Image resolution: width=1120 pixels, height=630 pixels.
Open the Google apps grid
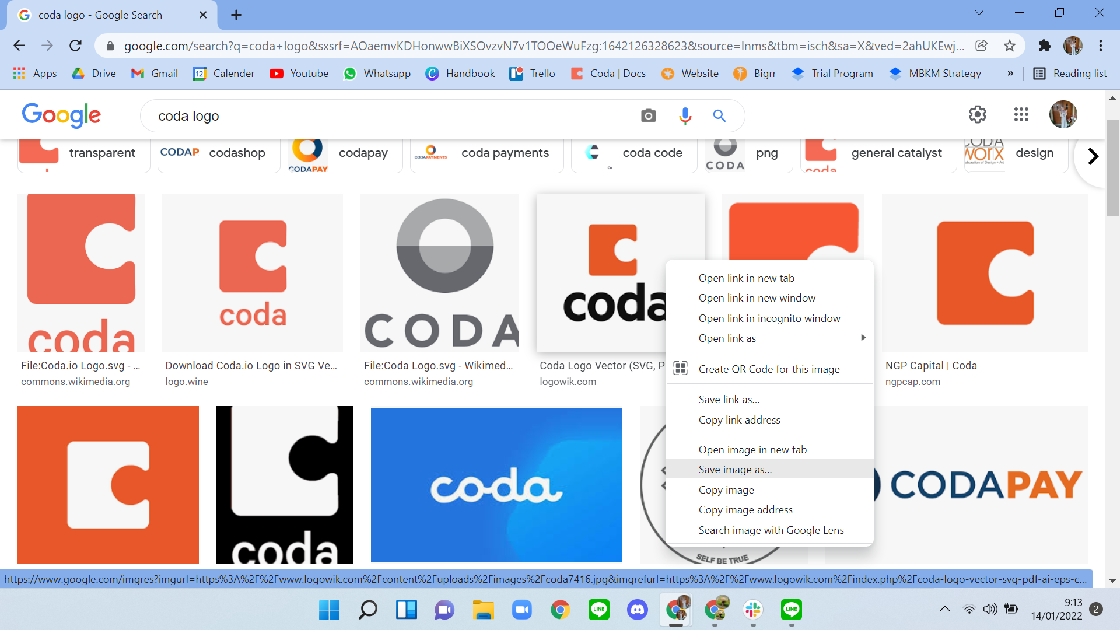point(1021,114)
